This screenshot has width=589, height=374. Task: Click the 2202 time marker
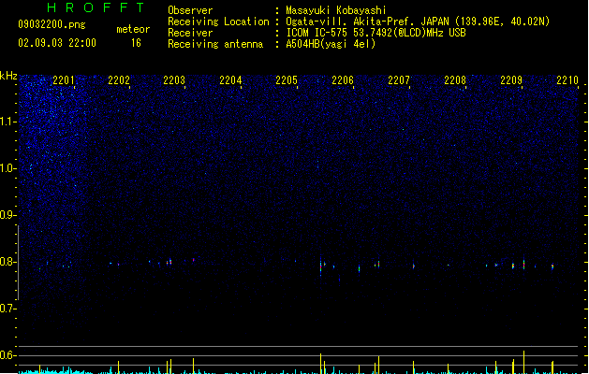(119, 79)
